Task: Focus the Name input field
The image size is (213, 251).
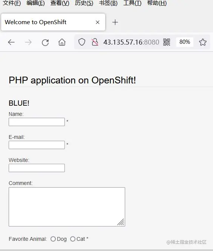Action: pos(37,122)
